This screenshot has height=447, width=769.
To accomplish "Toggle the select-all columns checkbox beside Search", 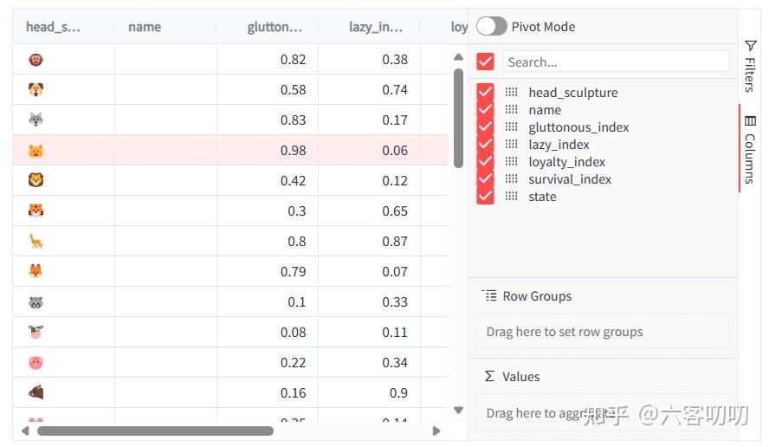I will [485, 62].
